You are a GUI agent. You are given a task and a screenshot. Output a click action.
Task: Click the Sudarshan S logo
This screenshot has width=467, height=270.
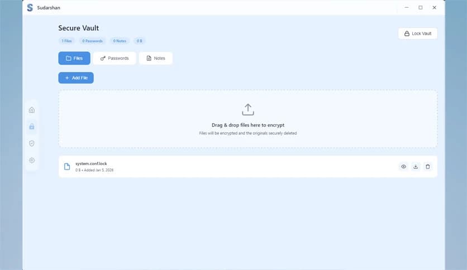point(30,8)
